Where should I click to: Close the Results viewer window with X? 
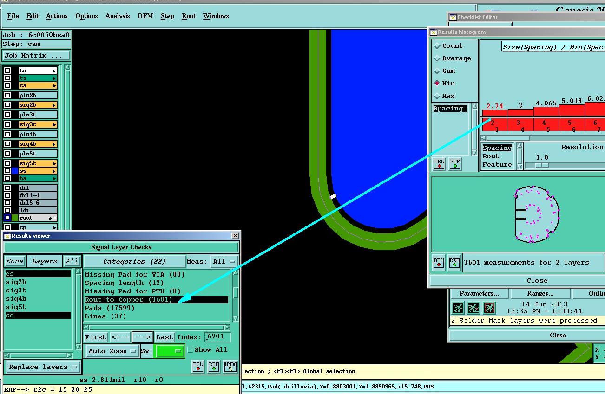pos(235,236)
